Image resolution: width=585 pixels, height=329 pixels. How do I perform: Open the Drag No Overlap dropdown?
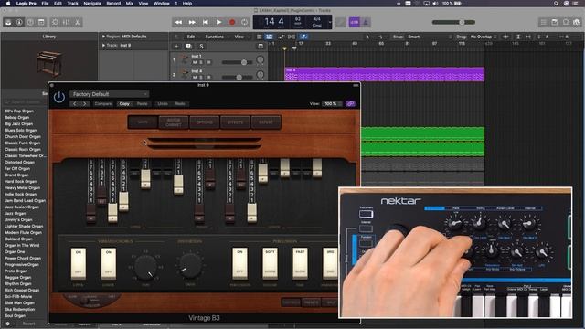pyautogui.click(x=484, y=37)
